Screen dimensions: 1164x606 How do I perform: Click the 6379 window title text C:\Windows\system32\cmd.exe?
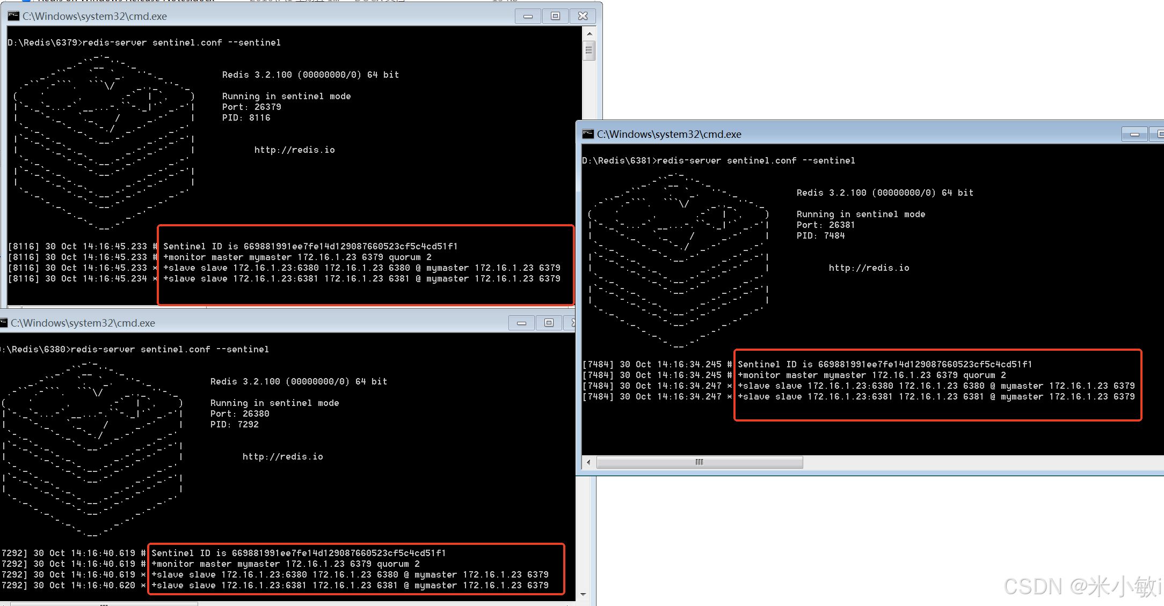pos(94,16)
